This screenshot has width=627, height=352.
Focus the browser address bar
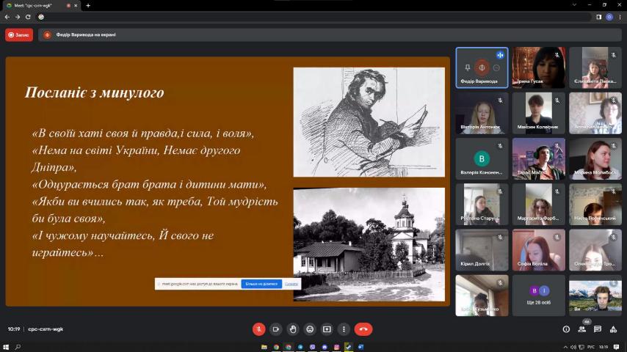(x=316, y=17)
